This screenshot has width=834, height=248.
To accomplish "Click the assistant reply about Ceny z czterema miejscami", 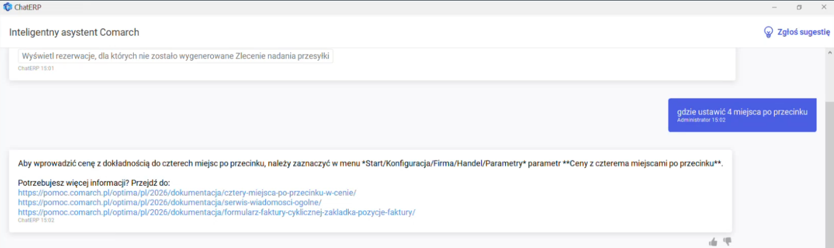I will [x=370, y=163].
